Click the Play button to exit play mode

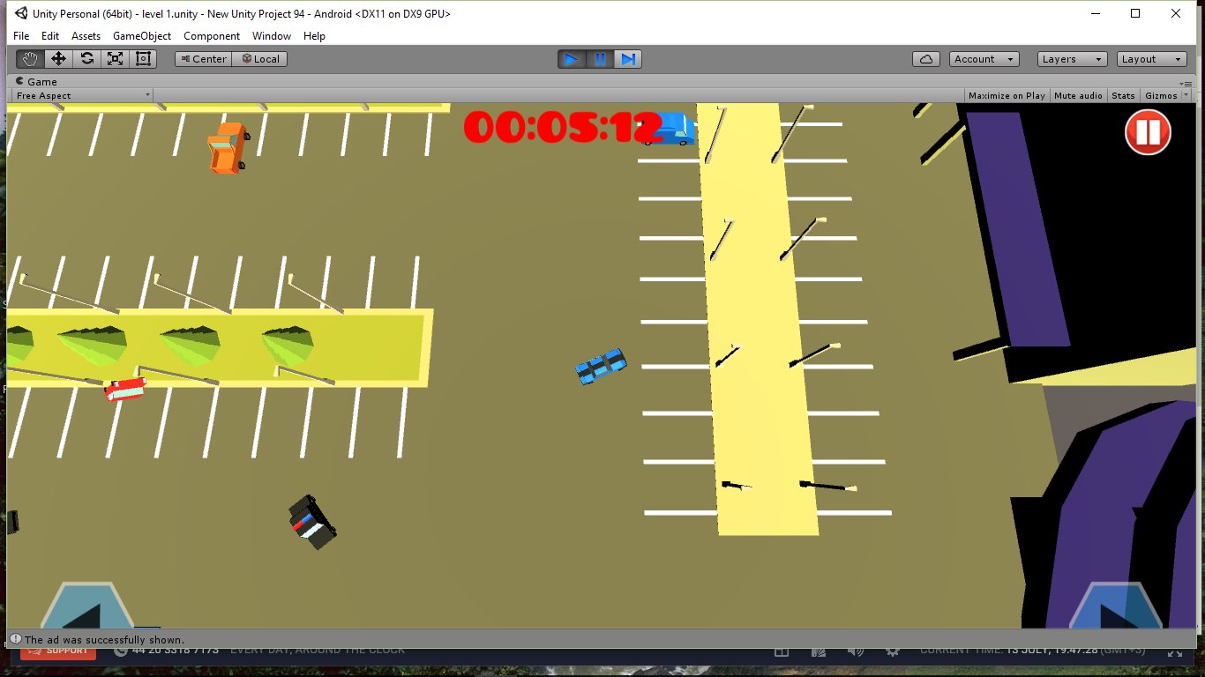(x=571, y=58)
